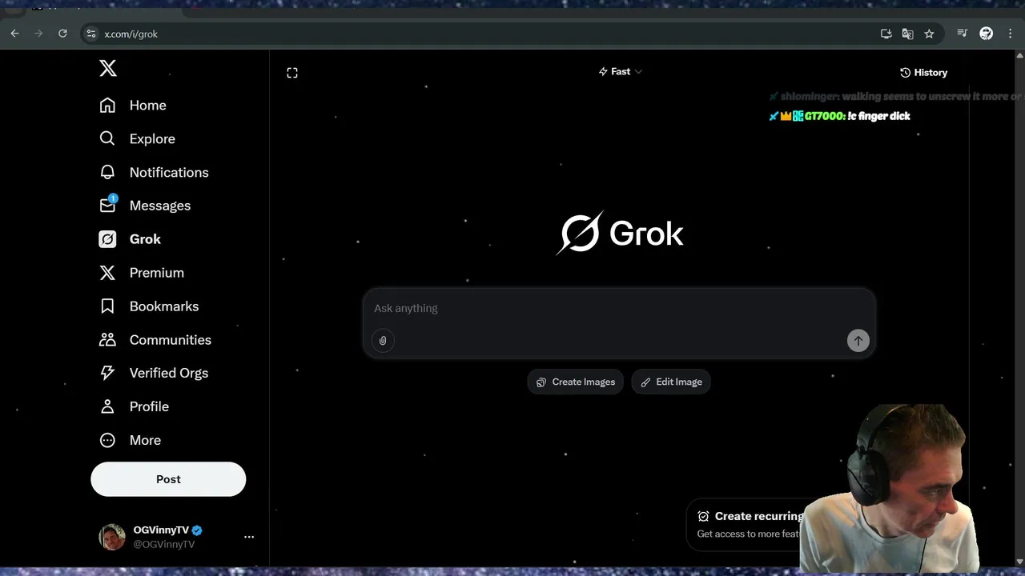Bookmark this page with star icon

[929, 34]
